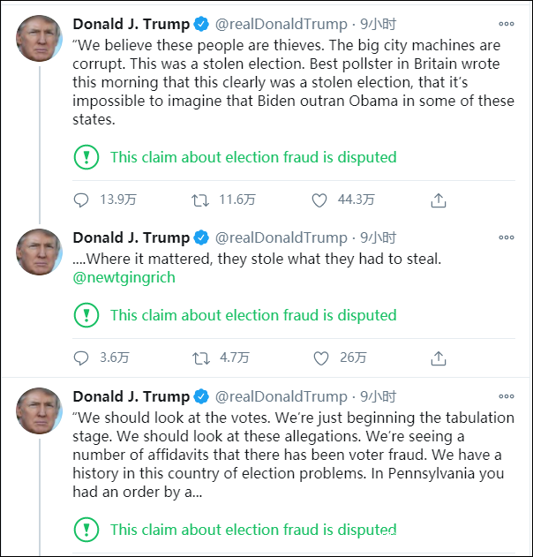Like the tweet with 26万 likes
The width and height of the screenshot is (533, 557).
[319, 358]
